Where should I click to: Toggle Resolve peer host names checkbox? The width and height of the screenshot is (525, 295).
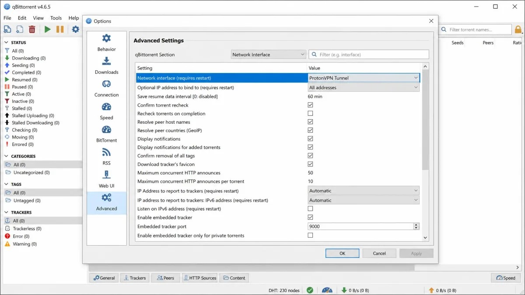pyautogui.click(x=310, y=122)
